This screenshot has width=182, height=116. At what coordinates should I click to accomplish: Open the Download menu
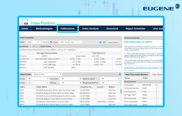pyautogui.click(x=112, y=29)
